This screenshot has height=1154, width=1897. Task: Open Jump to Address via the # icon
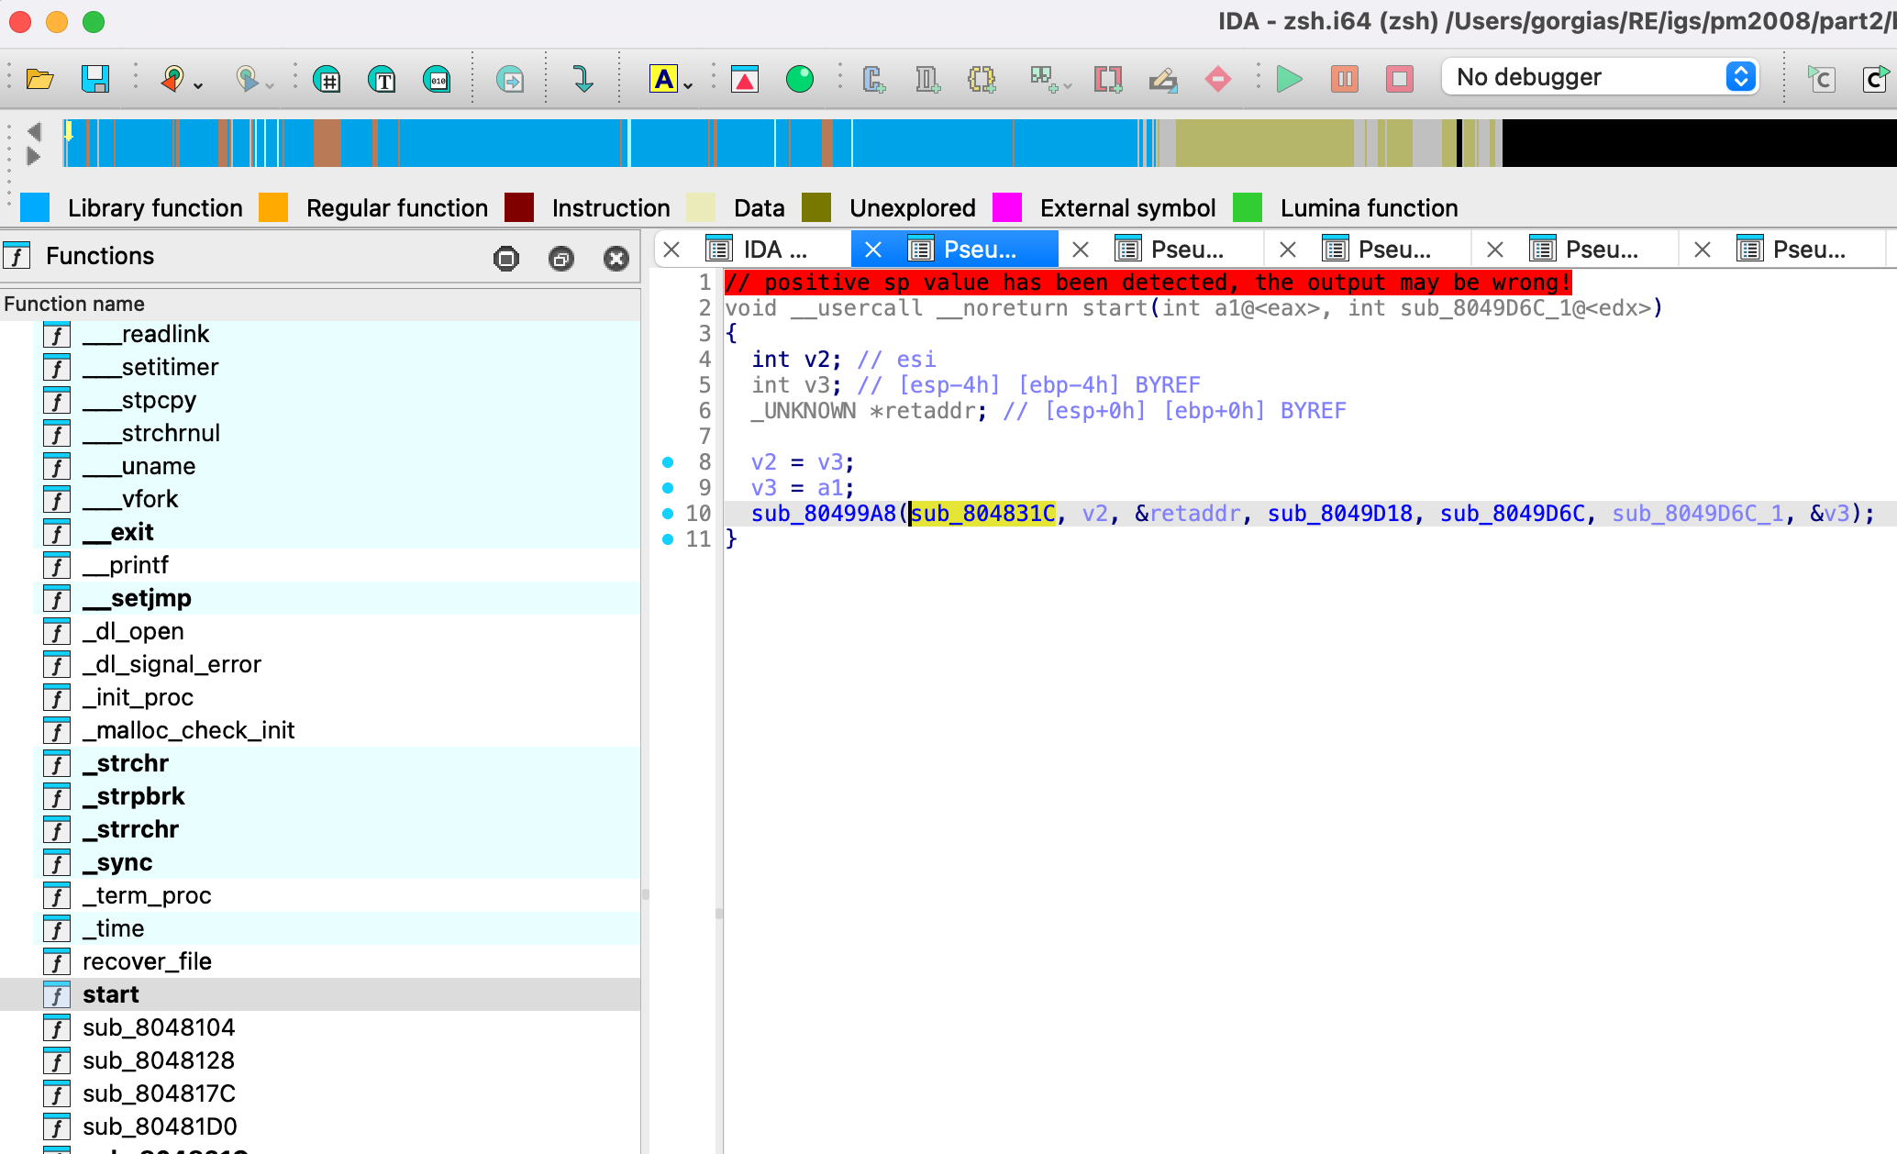[x=327, y=79]
